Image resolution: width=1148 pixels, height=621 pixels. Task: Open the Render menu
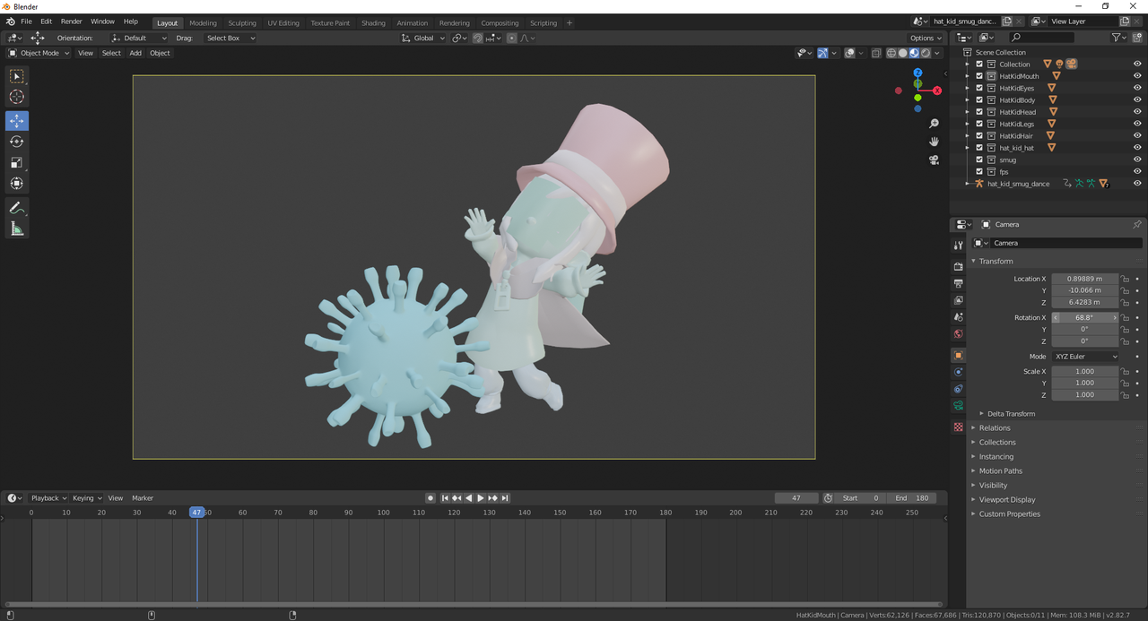[72, 22]
